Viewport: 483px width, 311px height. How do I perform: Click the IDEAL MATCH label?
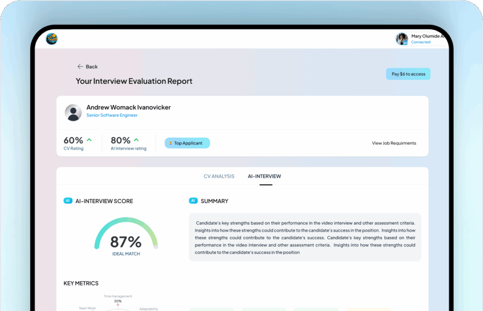pos(126,254)
